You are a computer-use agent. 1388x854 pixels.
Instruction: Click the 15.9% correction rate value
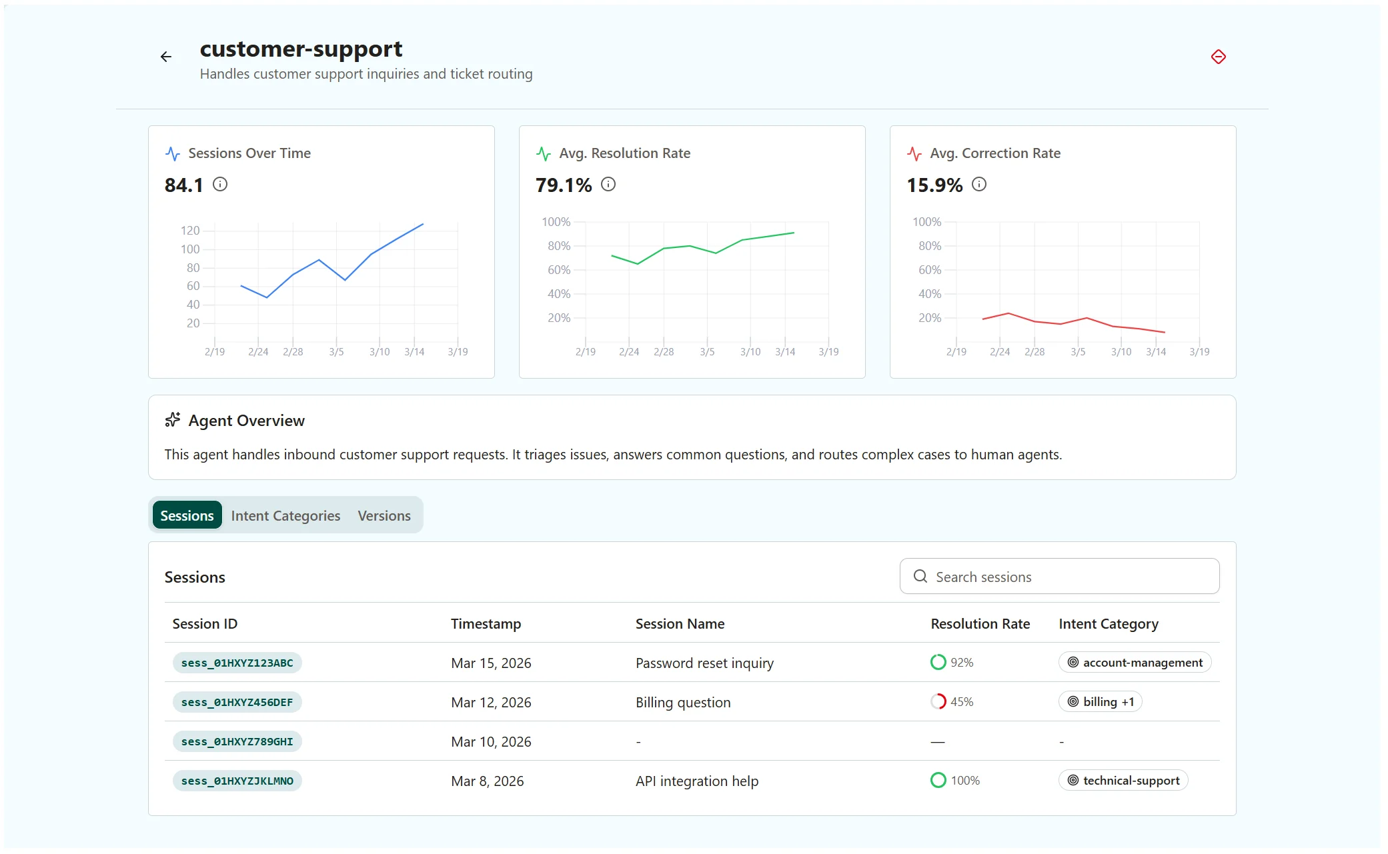(934, 185)
